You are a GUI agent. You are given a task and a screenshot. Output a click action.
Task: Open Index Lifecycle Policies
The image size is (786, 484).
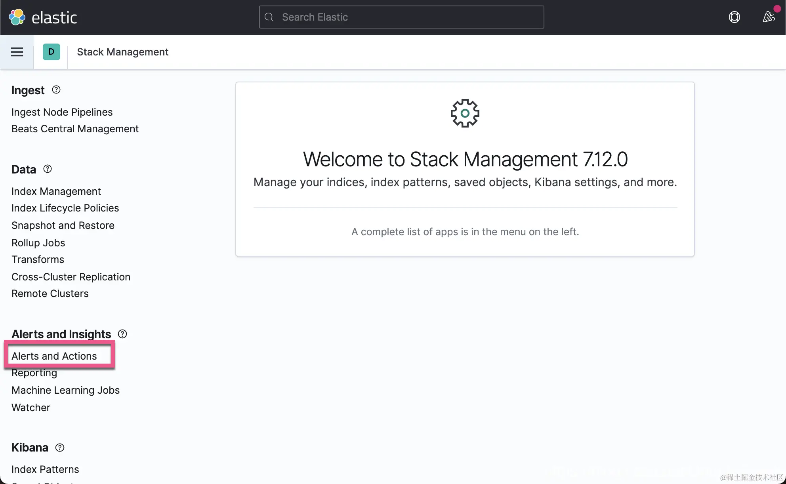coord(65,208)
